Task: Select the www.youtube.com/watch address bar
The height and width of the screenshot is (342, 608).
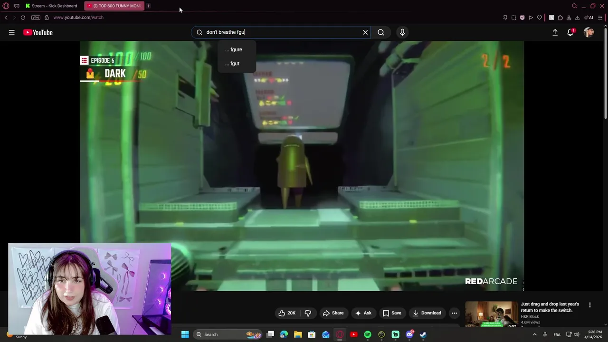Action: pyautogui.click(x=78, y=18)
